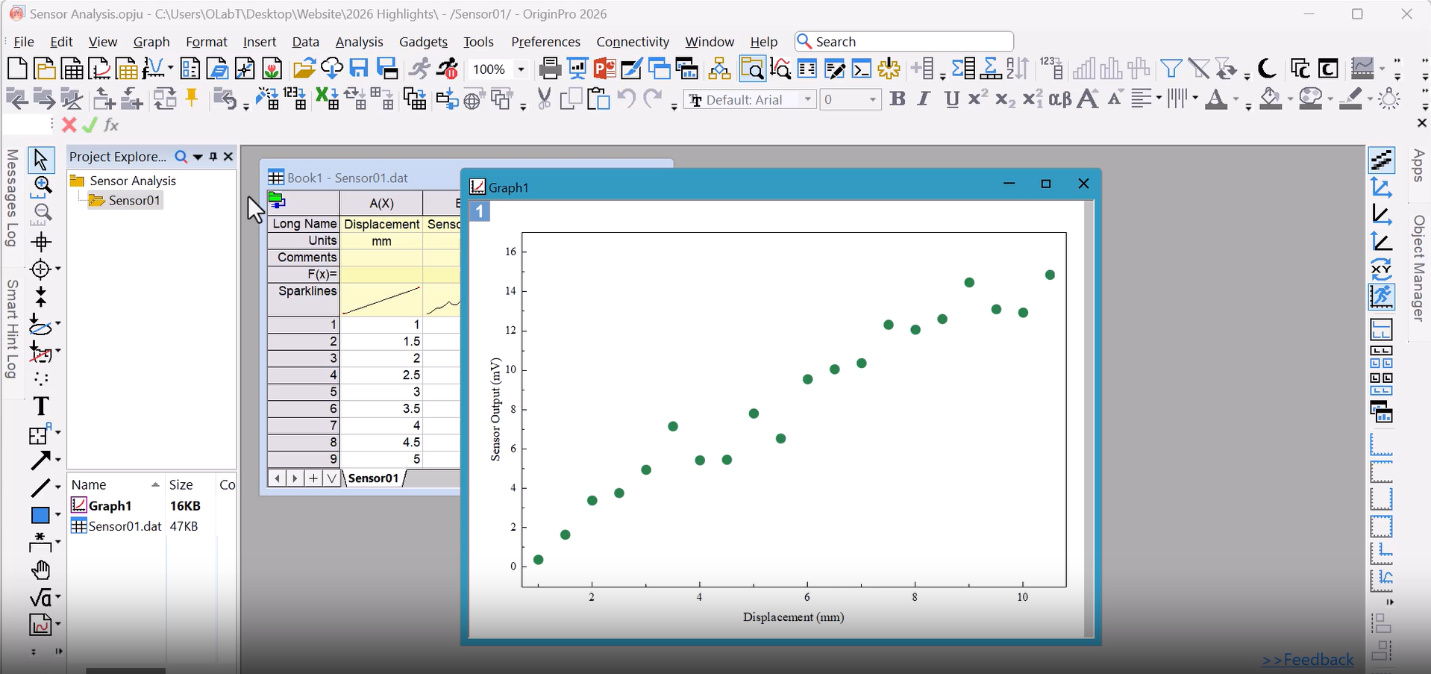Expand the zoom level 100% dropdown
The width and height of the screenshot is (1431, 674).
pyautogui.click(x=521, y=69)
